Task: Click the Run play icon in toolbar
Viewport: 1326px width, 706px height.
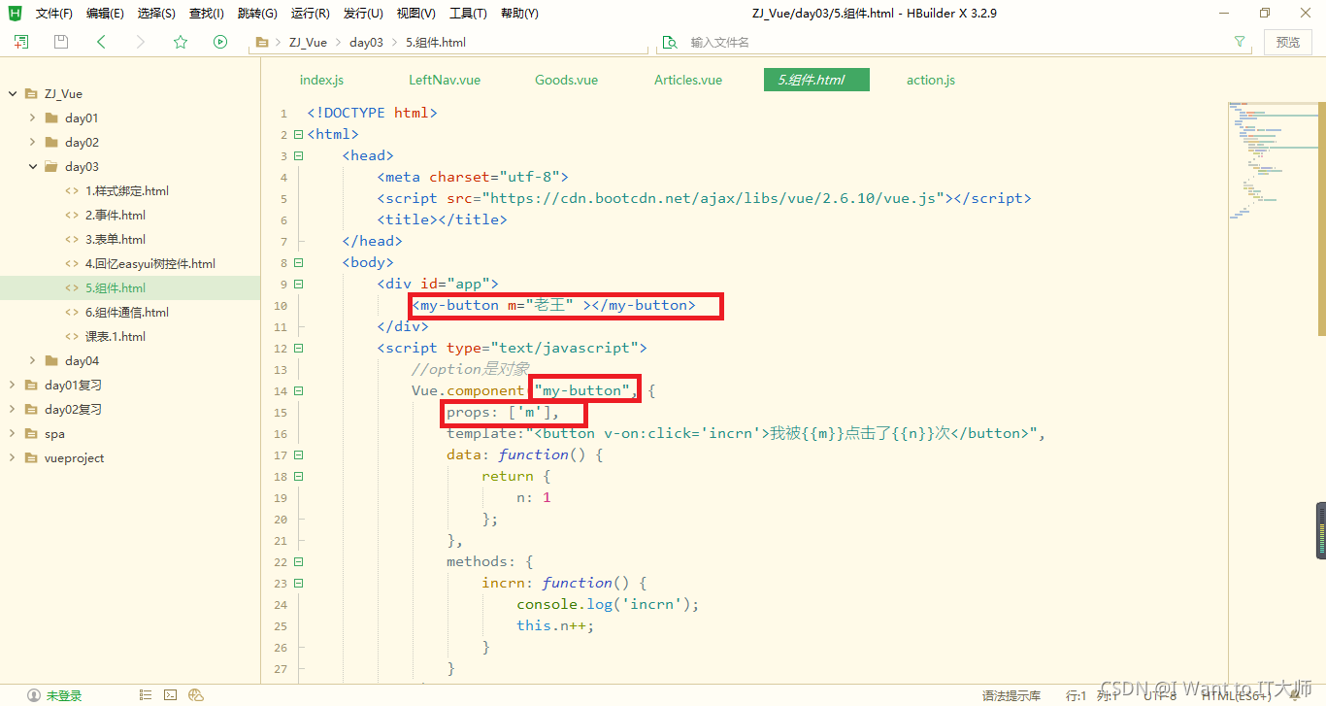Action: point(220,42)
